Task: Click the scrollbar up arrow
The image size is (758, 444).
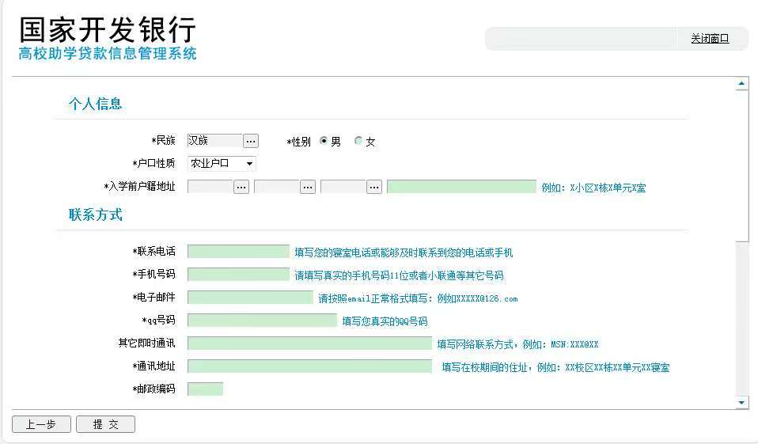Action: (741, 84)
